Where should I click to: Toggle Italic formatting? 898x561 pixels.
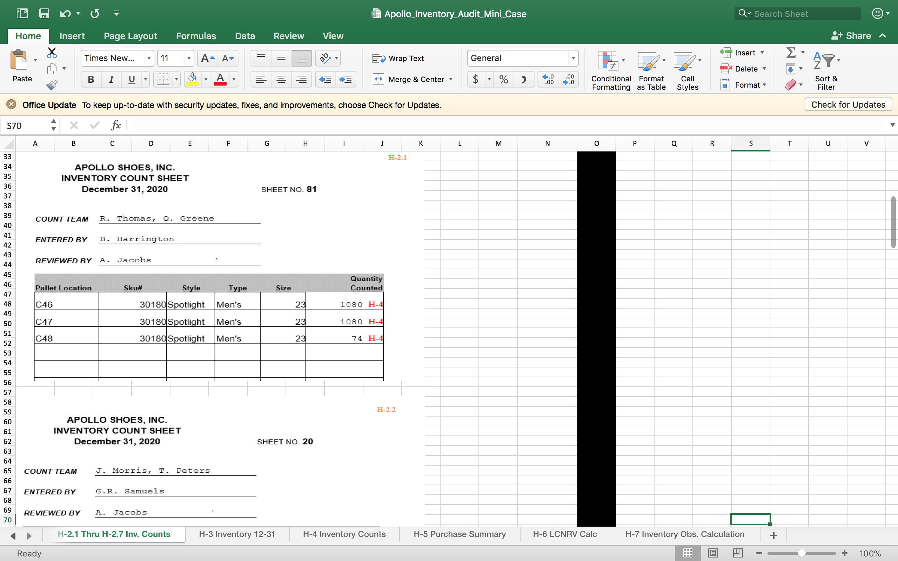pyautogui.click(x=111, y=79)
